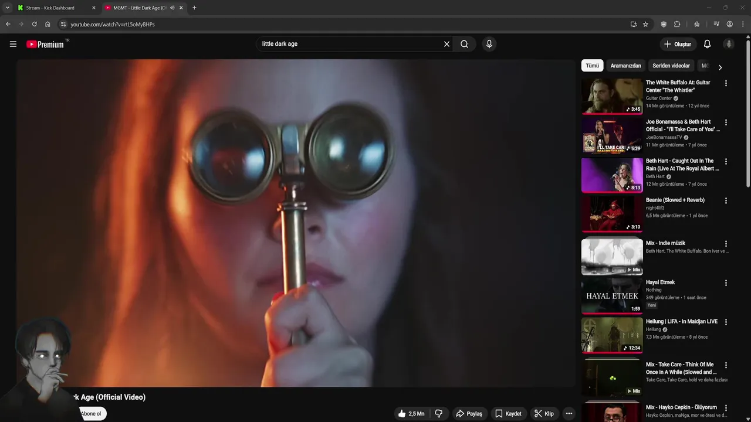This screenshot has height=422, width=751.
Task: Open Guitar Center channel link
Action: coord(659,98)
